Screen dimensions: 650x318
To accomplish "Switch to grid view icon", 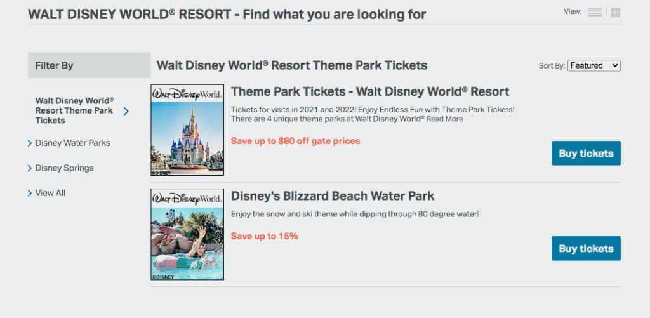I will pos(616,13).
